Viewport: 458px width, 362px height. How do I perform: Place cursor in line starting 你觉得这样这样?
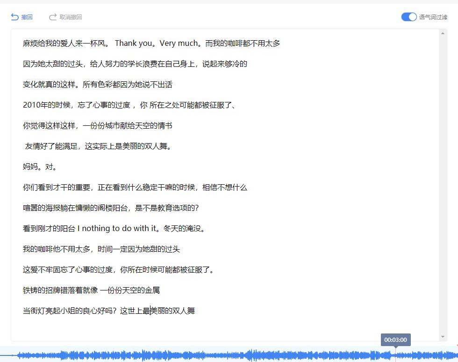97,126
